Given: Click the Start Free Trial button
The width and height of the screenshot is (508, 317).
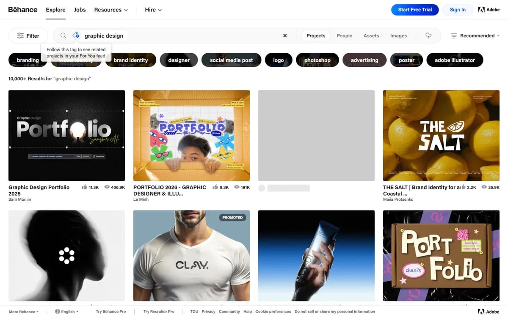Looking at the screenshot, I should [x=415, y=10].
